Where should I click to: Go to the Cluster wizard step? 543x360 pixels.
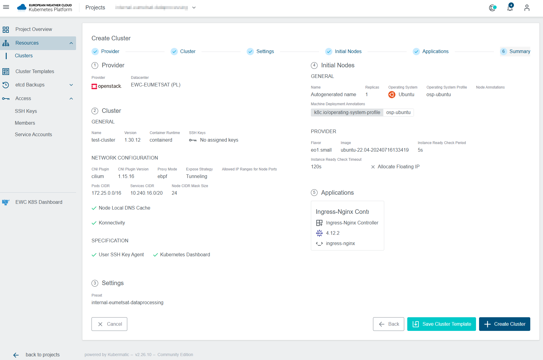click(x=183, y=52)
